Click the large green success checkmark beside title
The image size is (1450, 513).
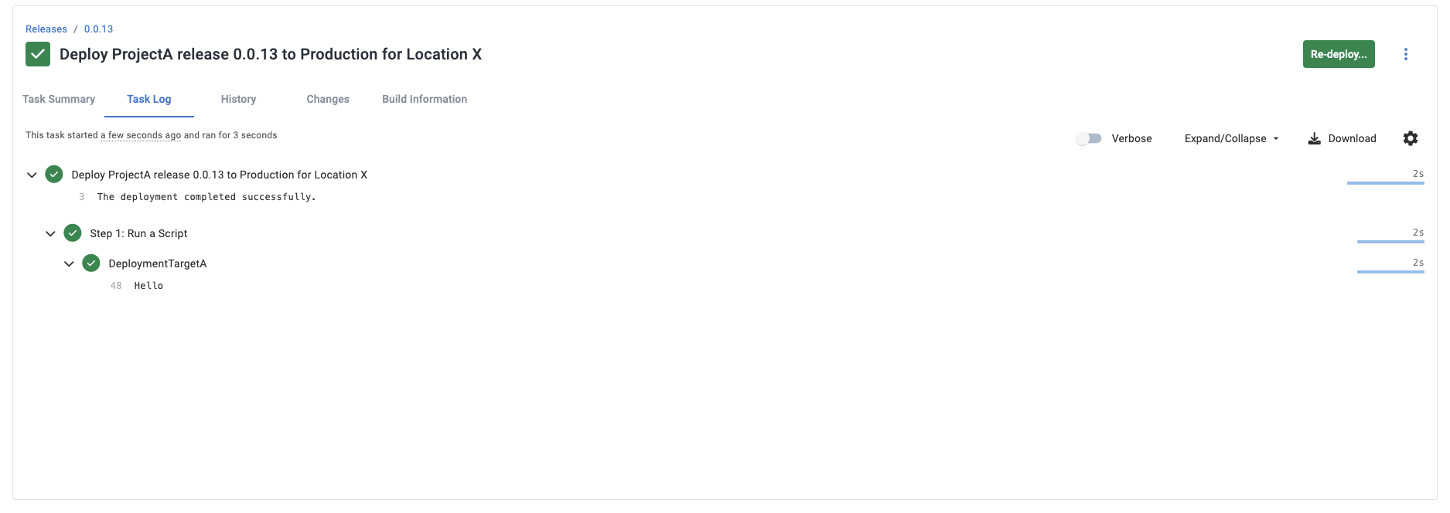point(38,54)
